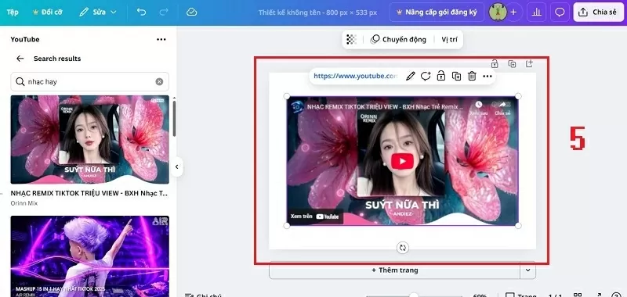Open more options in floating toolbar
Image resolution: width=627 pixels, height=297 pixels.
[x=487, y=76]
